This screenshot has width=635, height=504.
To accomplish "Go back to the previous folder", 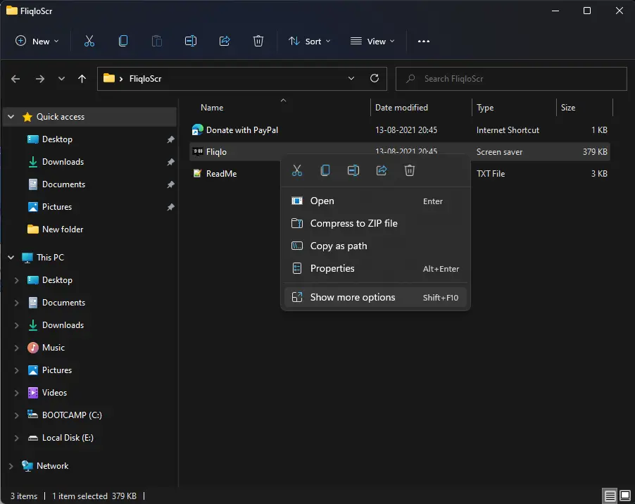I will click(15, 79).
